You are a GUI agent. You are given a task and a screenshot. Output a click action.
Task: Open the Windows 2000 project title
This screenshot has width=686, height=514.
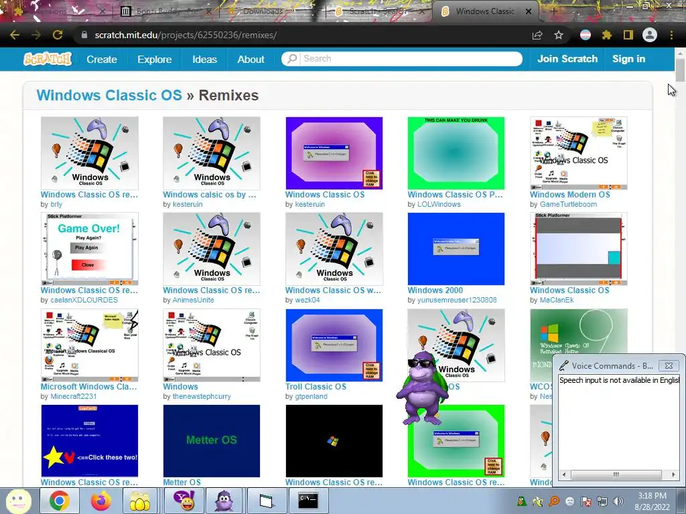tap(435, 290)
